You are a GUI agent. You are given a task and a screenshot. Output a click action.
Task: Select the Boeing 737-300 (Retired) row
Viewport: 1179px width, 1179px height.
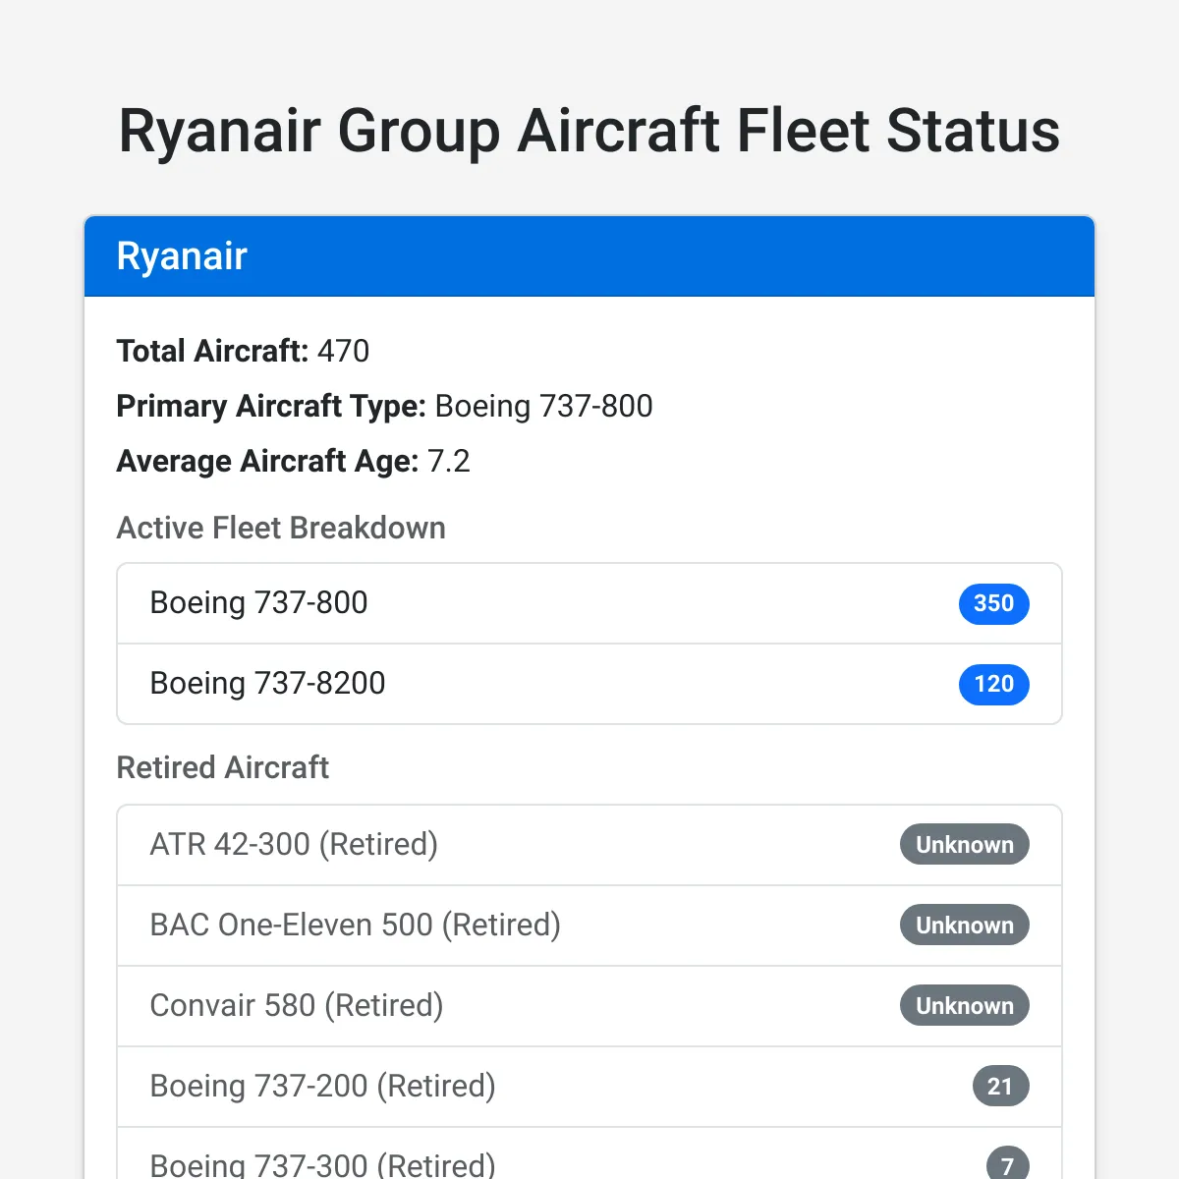(x=589, y=1153)
